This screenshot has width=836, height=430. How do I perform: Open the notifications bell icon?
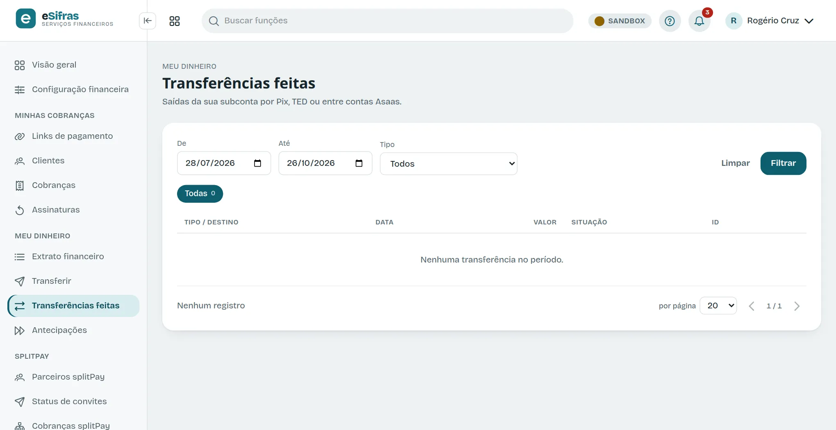[699, 21]
